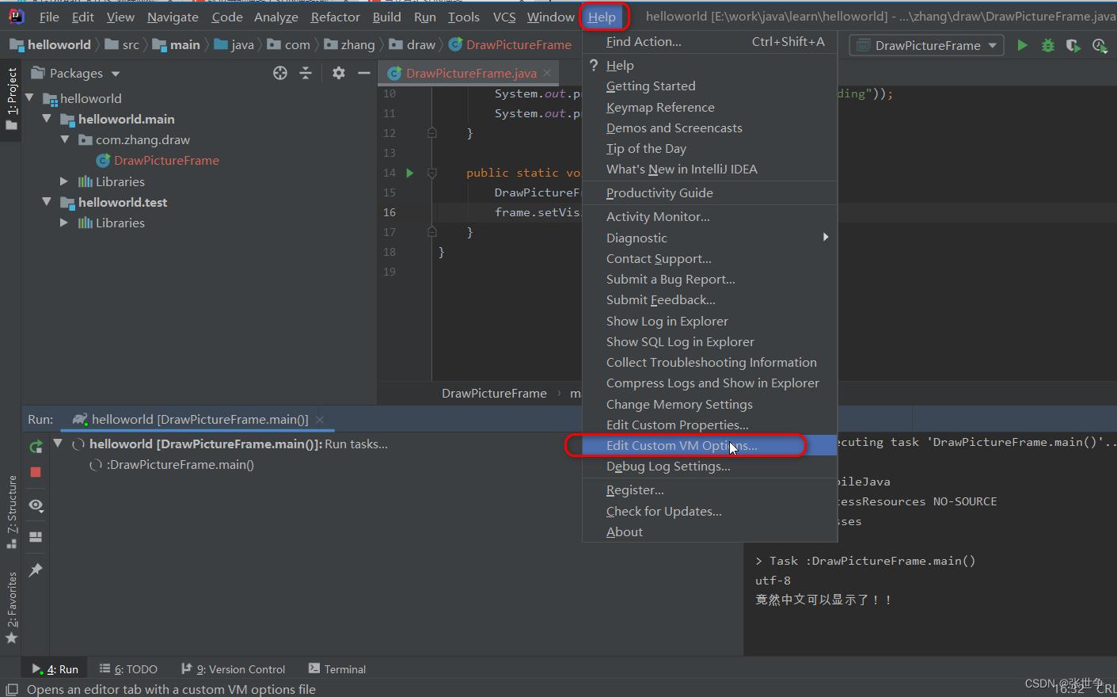Open the File menu

[x=49, y=17]
